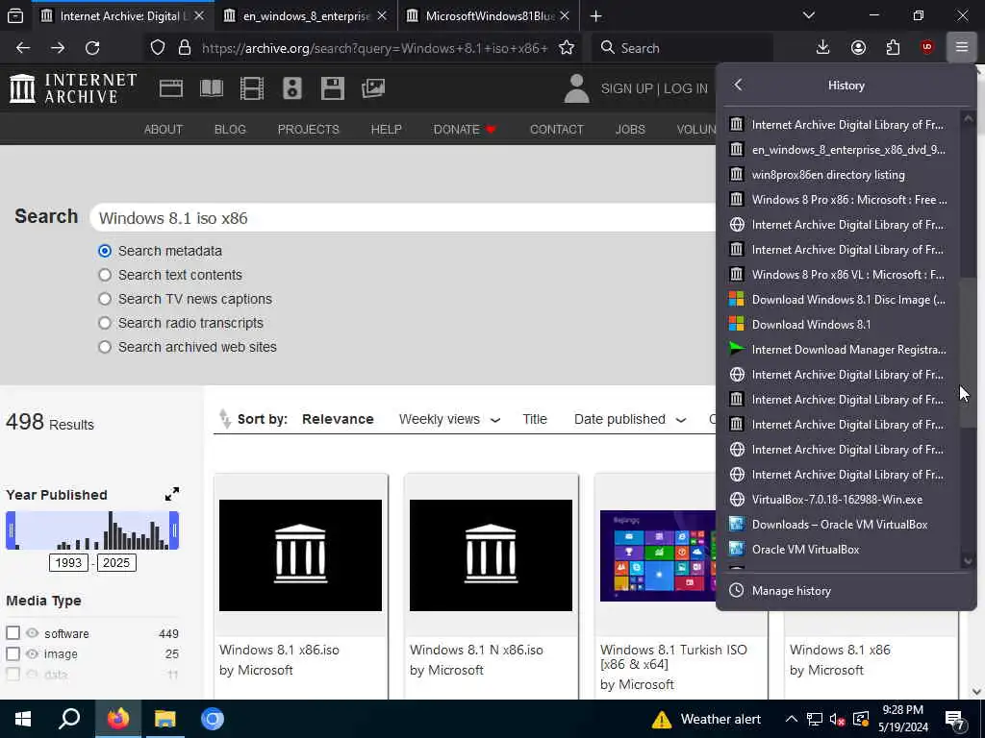Viewport: 985px width, 738px height.
Task: Open the Images media icon
Action: click(x=373, y=88)
